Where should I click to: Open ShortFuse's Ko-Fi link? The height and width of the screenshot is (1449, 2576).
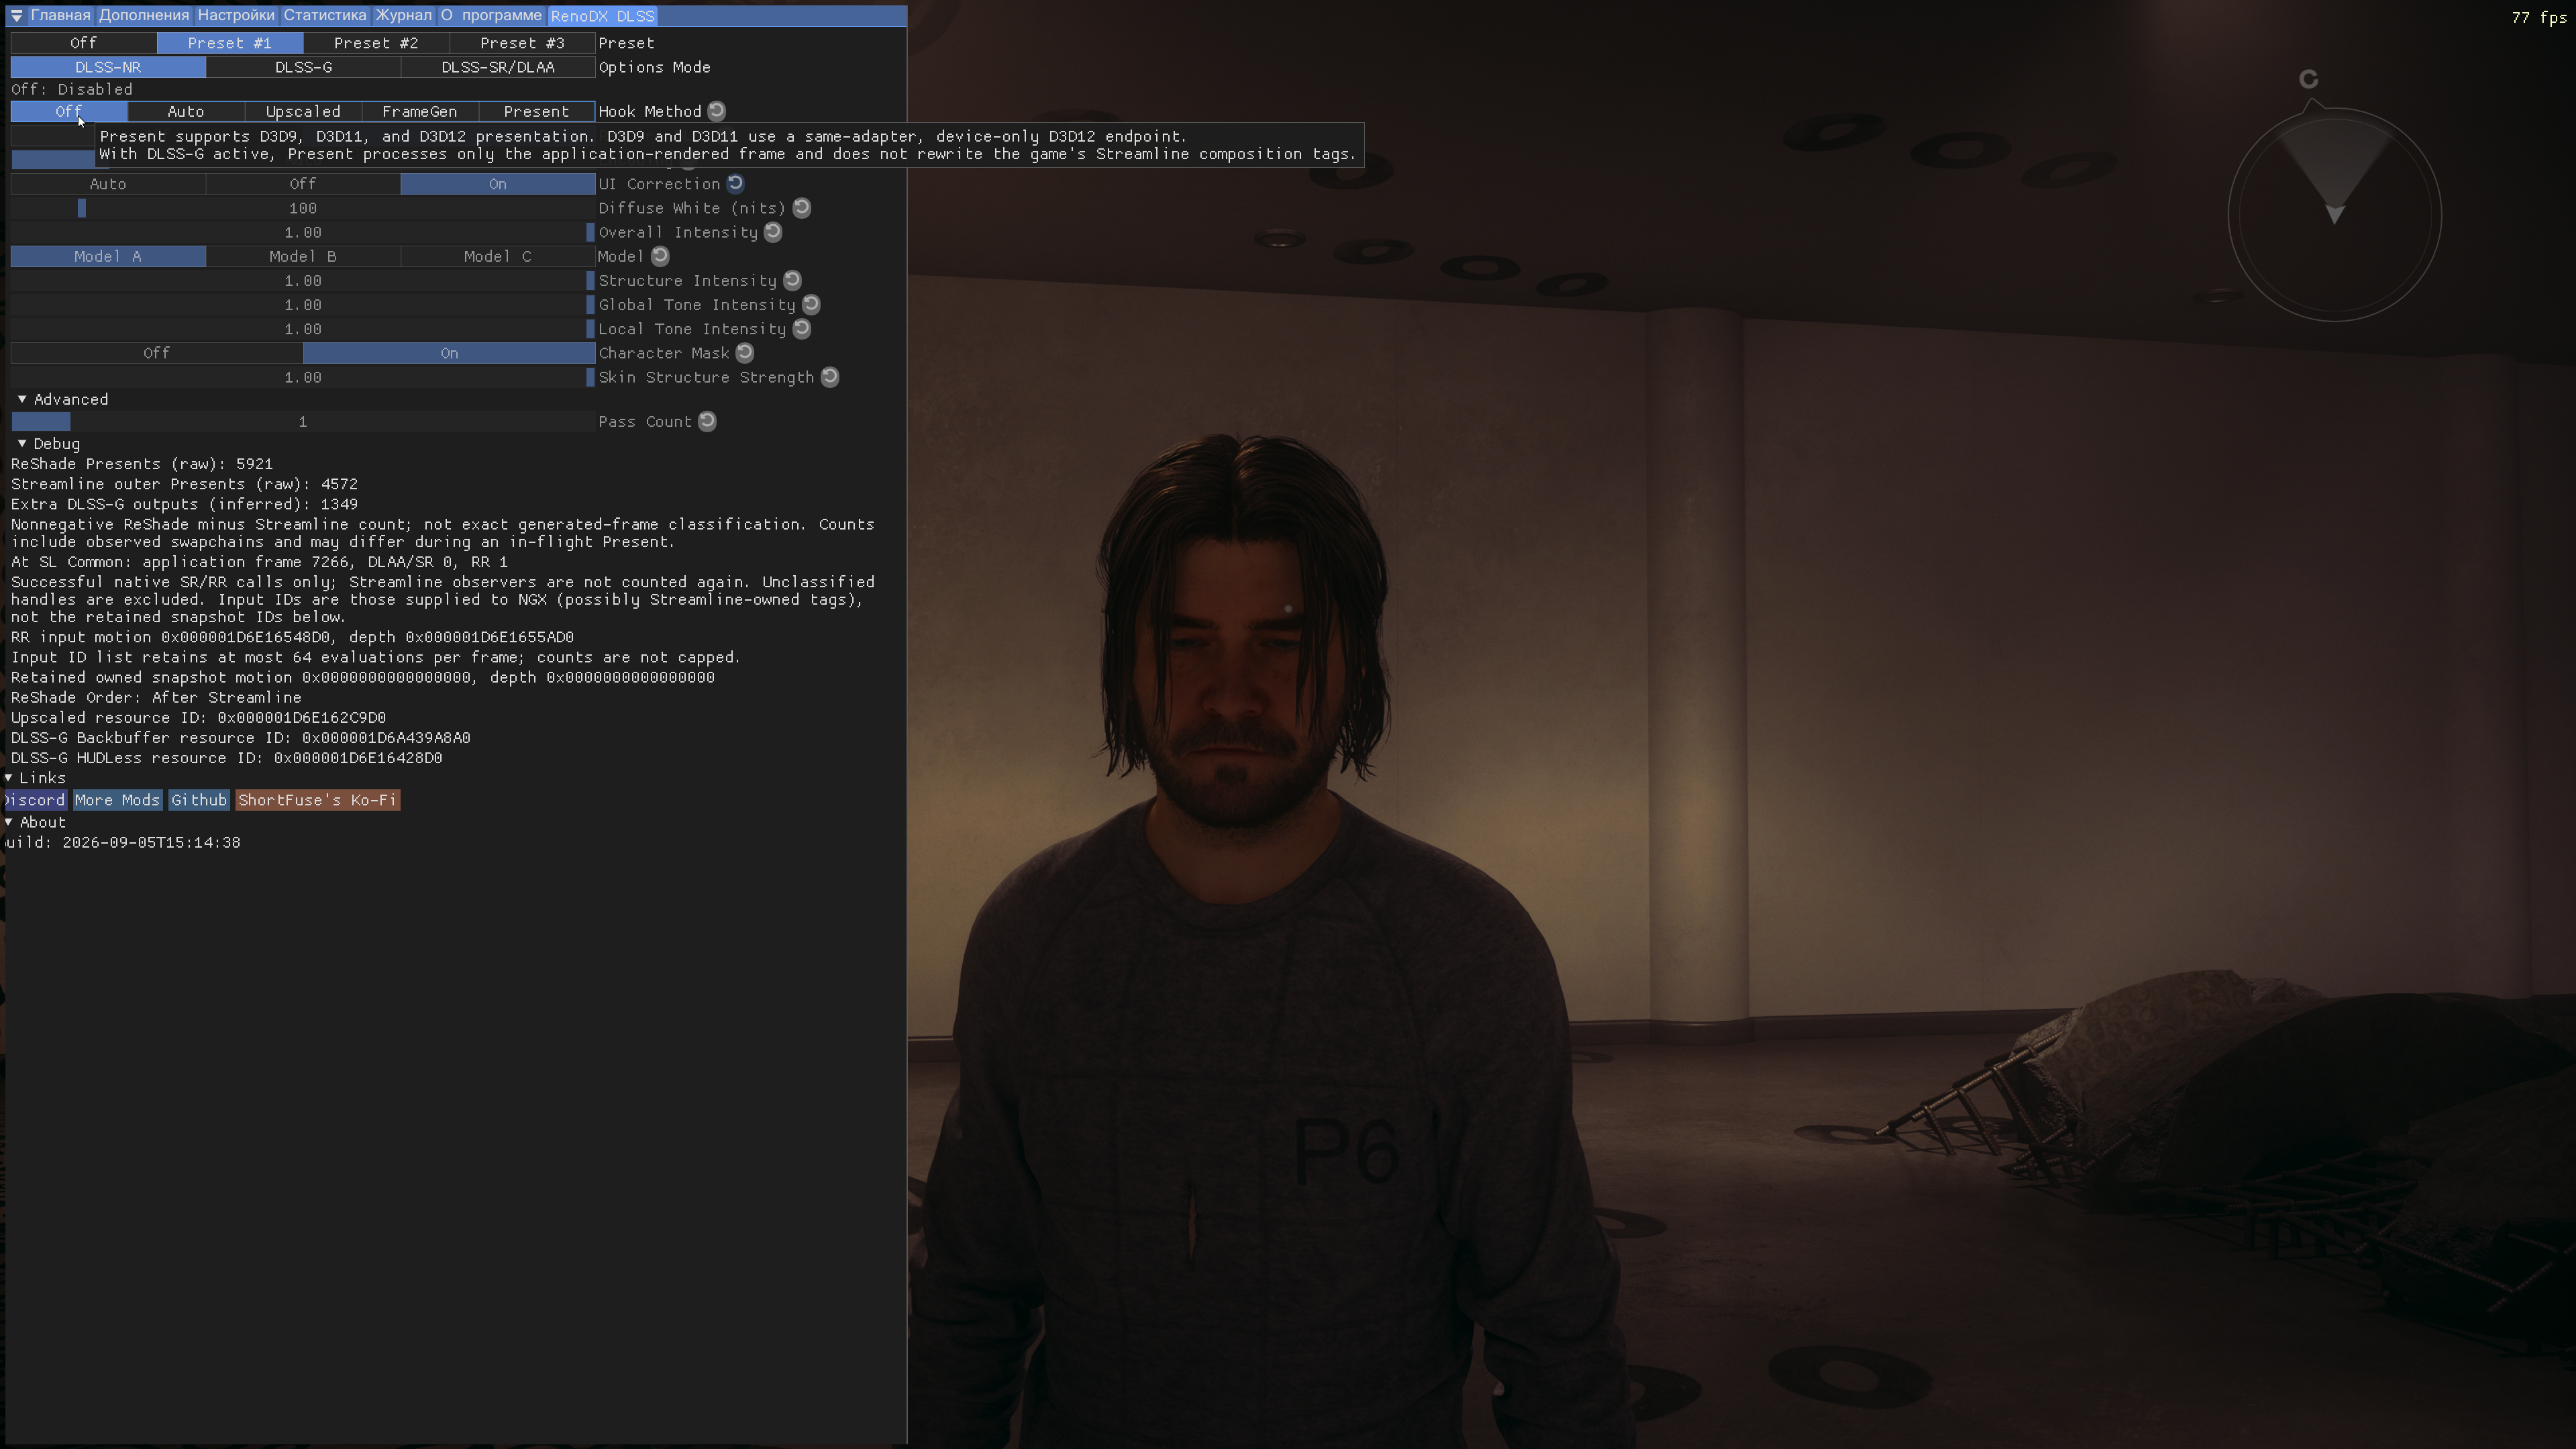317,800
